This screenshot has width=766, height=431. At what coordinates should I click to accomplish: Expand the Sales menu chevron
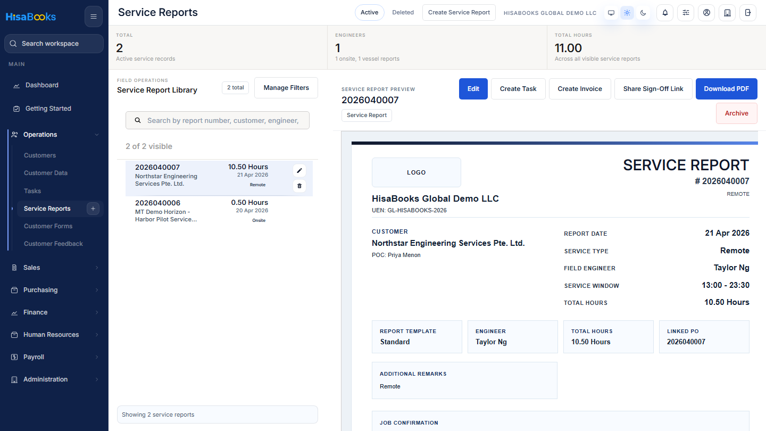click(x=97, y=268)
